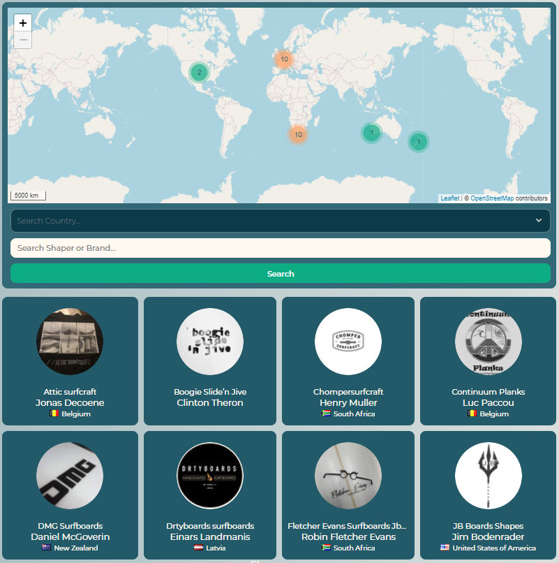Click the Boogie Slide'n Jive brand name

210,392
